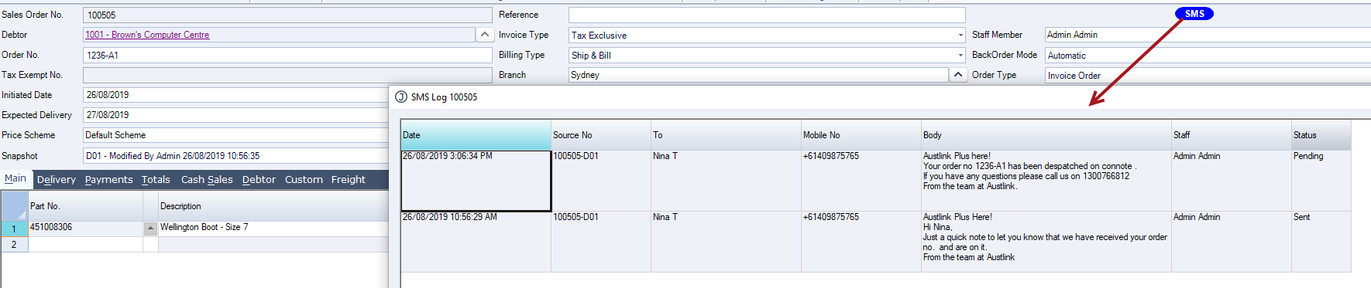Open the Totals tab
The image size is (1371, 288).
[156, 179]
